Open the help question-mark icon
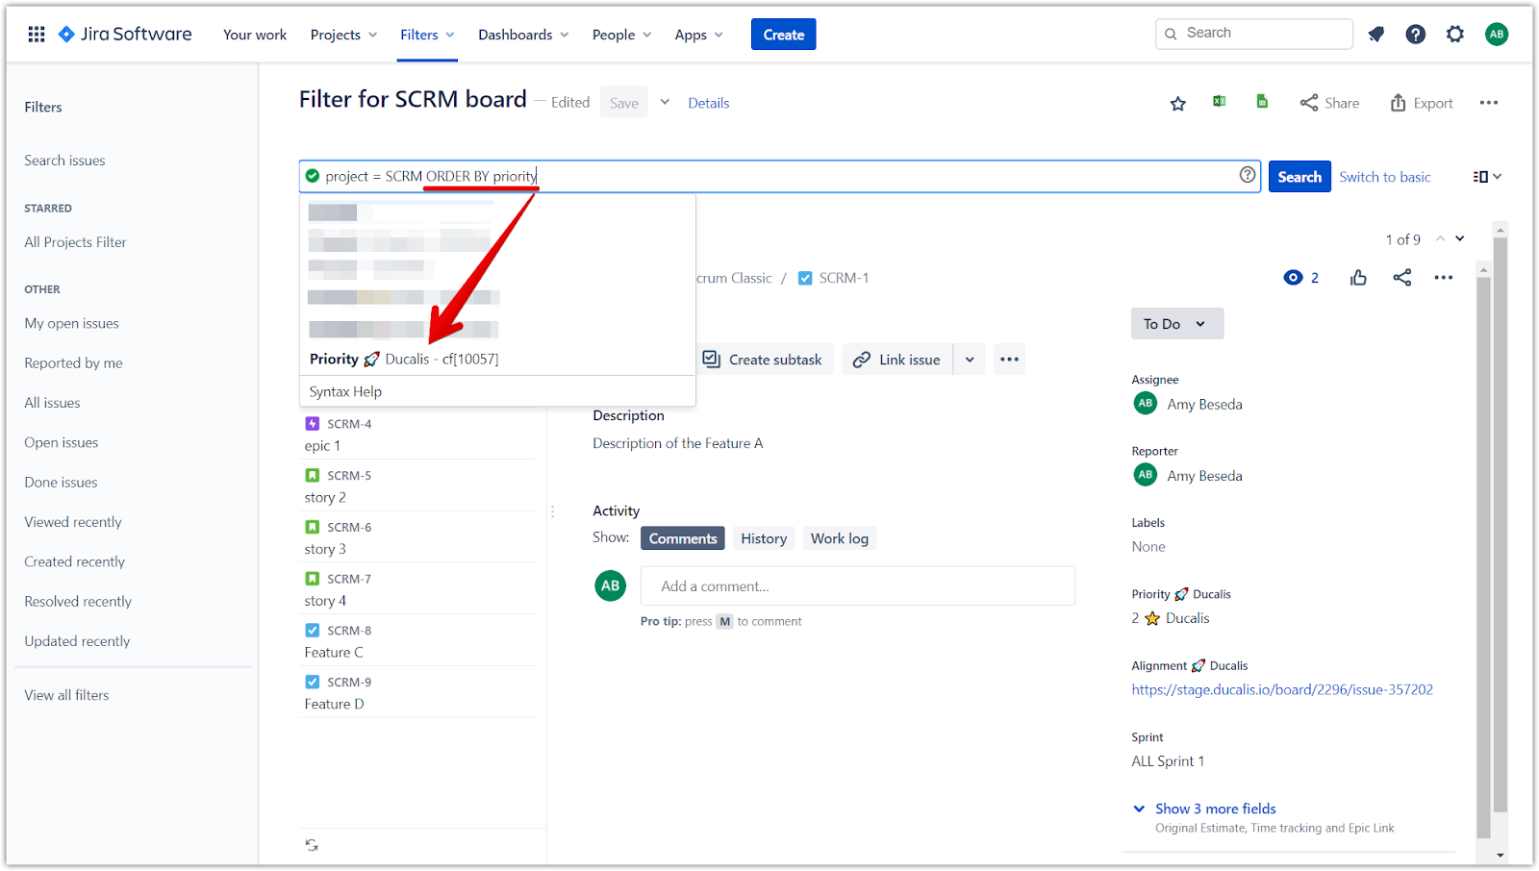Image resolution: width=1539 pixels, height=871 pixels. point(1415,33)
